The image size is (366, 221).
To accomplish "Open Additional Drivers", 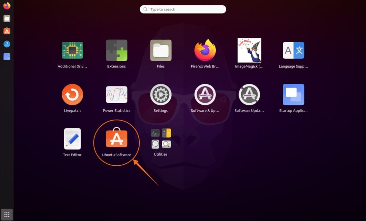I will pyautogui.click(x=72, y=50).
